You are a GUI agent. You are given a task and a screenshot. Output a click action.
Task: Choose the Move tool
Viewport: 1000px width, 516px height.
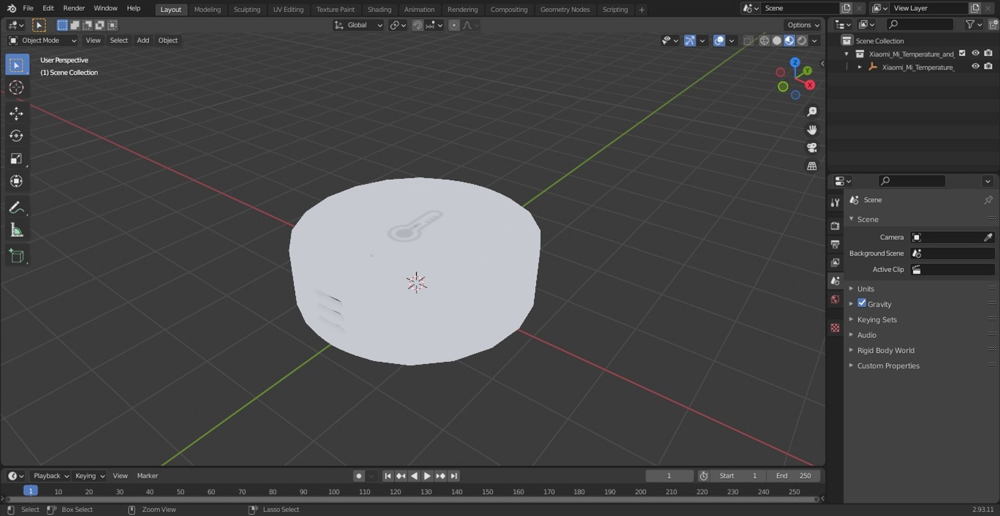17,114
